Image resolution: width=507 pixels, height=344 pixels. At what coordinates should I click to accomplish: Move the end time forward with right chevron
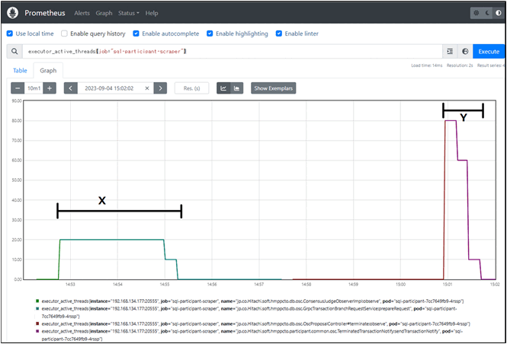click(159, 88)
